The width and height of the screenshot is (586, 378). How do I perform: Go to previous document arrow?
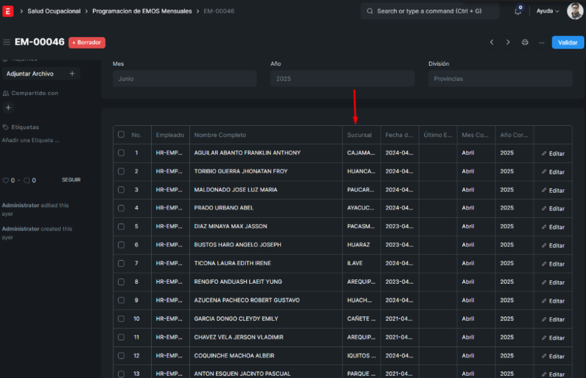[x=492, y=42]
